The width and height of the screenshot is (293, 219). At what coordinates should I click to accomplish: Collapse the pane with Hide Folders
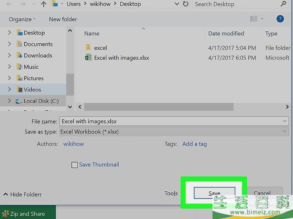pyautogui.click(x=23, y=195)
